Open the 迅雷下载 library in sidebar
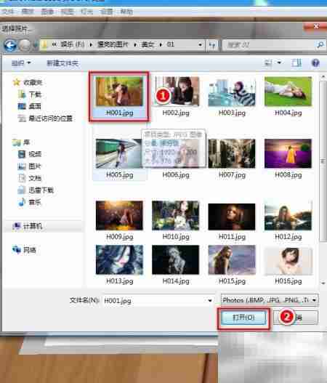Viewport: 327px width, 383px height. [36, 190]
